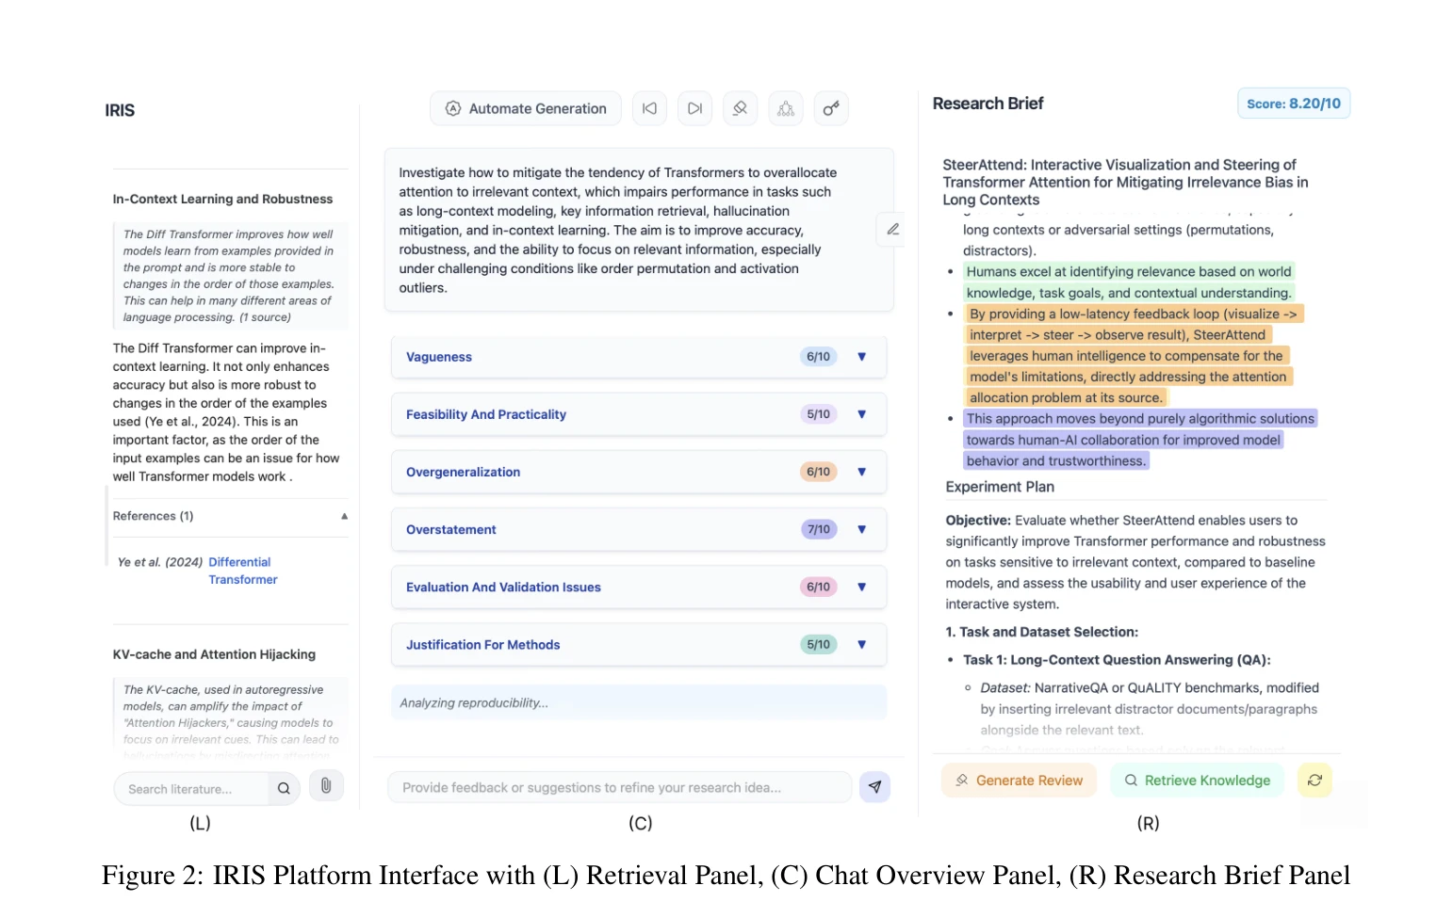Screen dimensions: 1453x918
Task: Click the key icon in toolbar
Action: [831, 108]
